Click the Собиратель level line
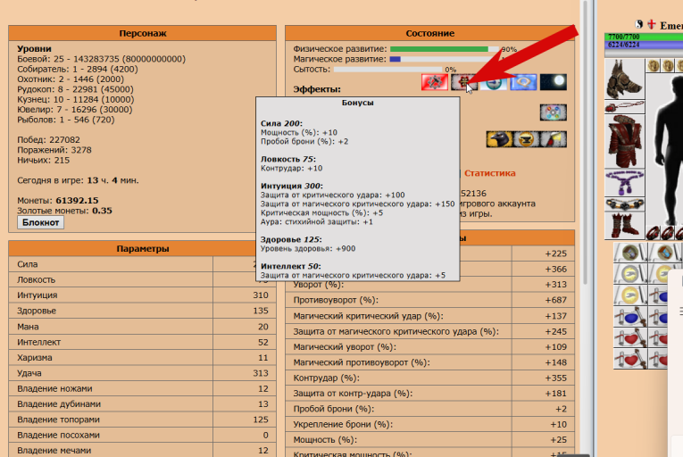Screen dimensions: 683x457 (x=78, y=69)
